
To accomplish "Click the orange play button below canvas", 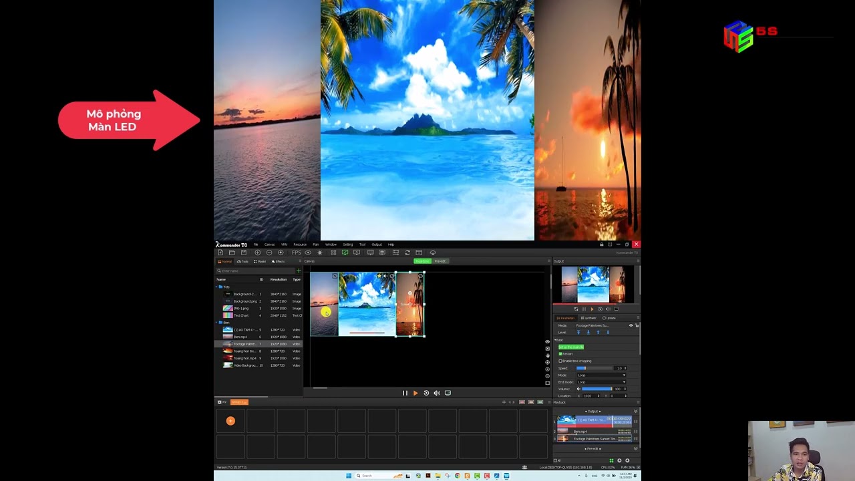I will [415, 393].
